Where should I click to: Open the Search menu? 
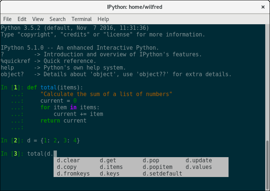[x=58, y=19]
